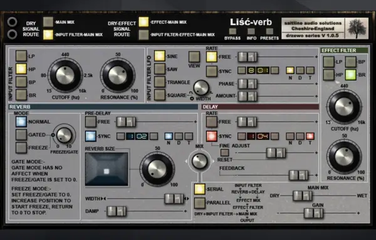Click the reverb/delay MIX knob
The width and height of the screenshot is (376, 240).
[x=199, y=161]
